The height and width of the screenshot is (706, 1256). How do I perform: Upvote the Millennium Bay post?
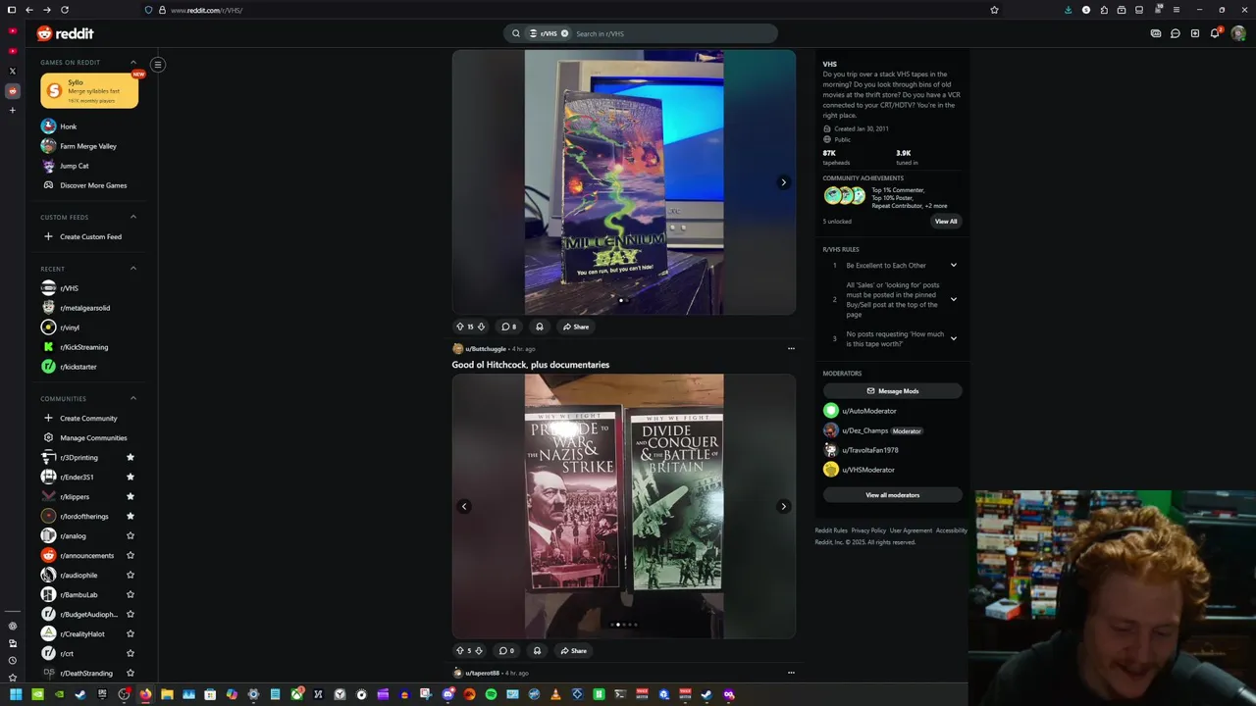[459, 327]
